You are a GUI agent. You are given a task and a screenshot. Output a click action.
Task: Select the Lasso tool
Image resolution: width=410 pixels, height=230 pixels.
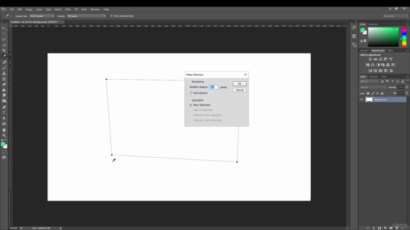pos(4,40)
